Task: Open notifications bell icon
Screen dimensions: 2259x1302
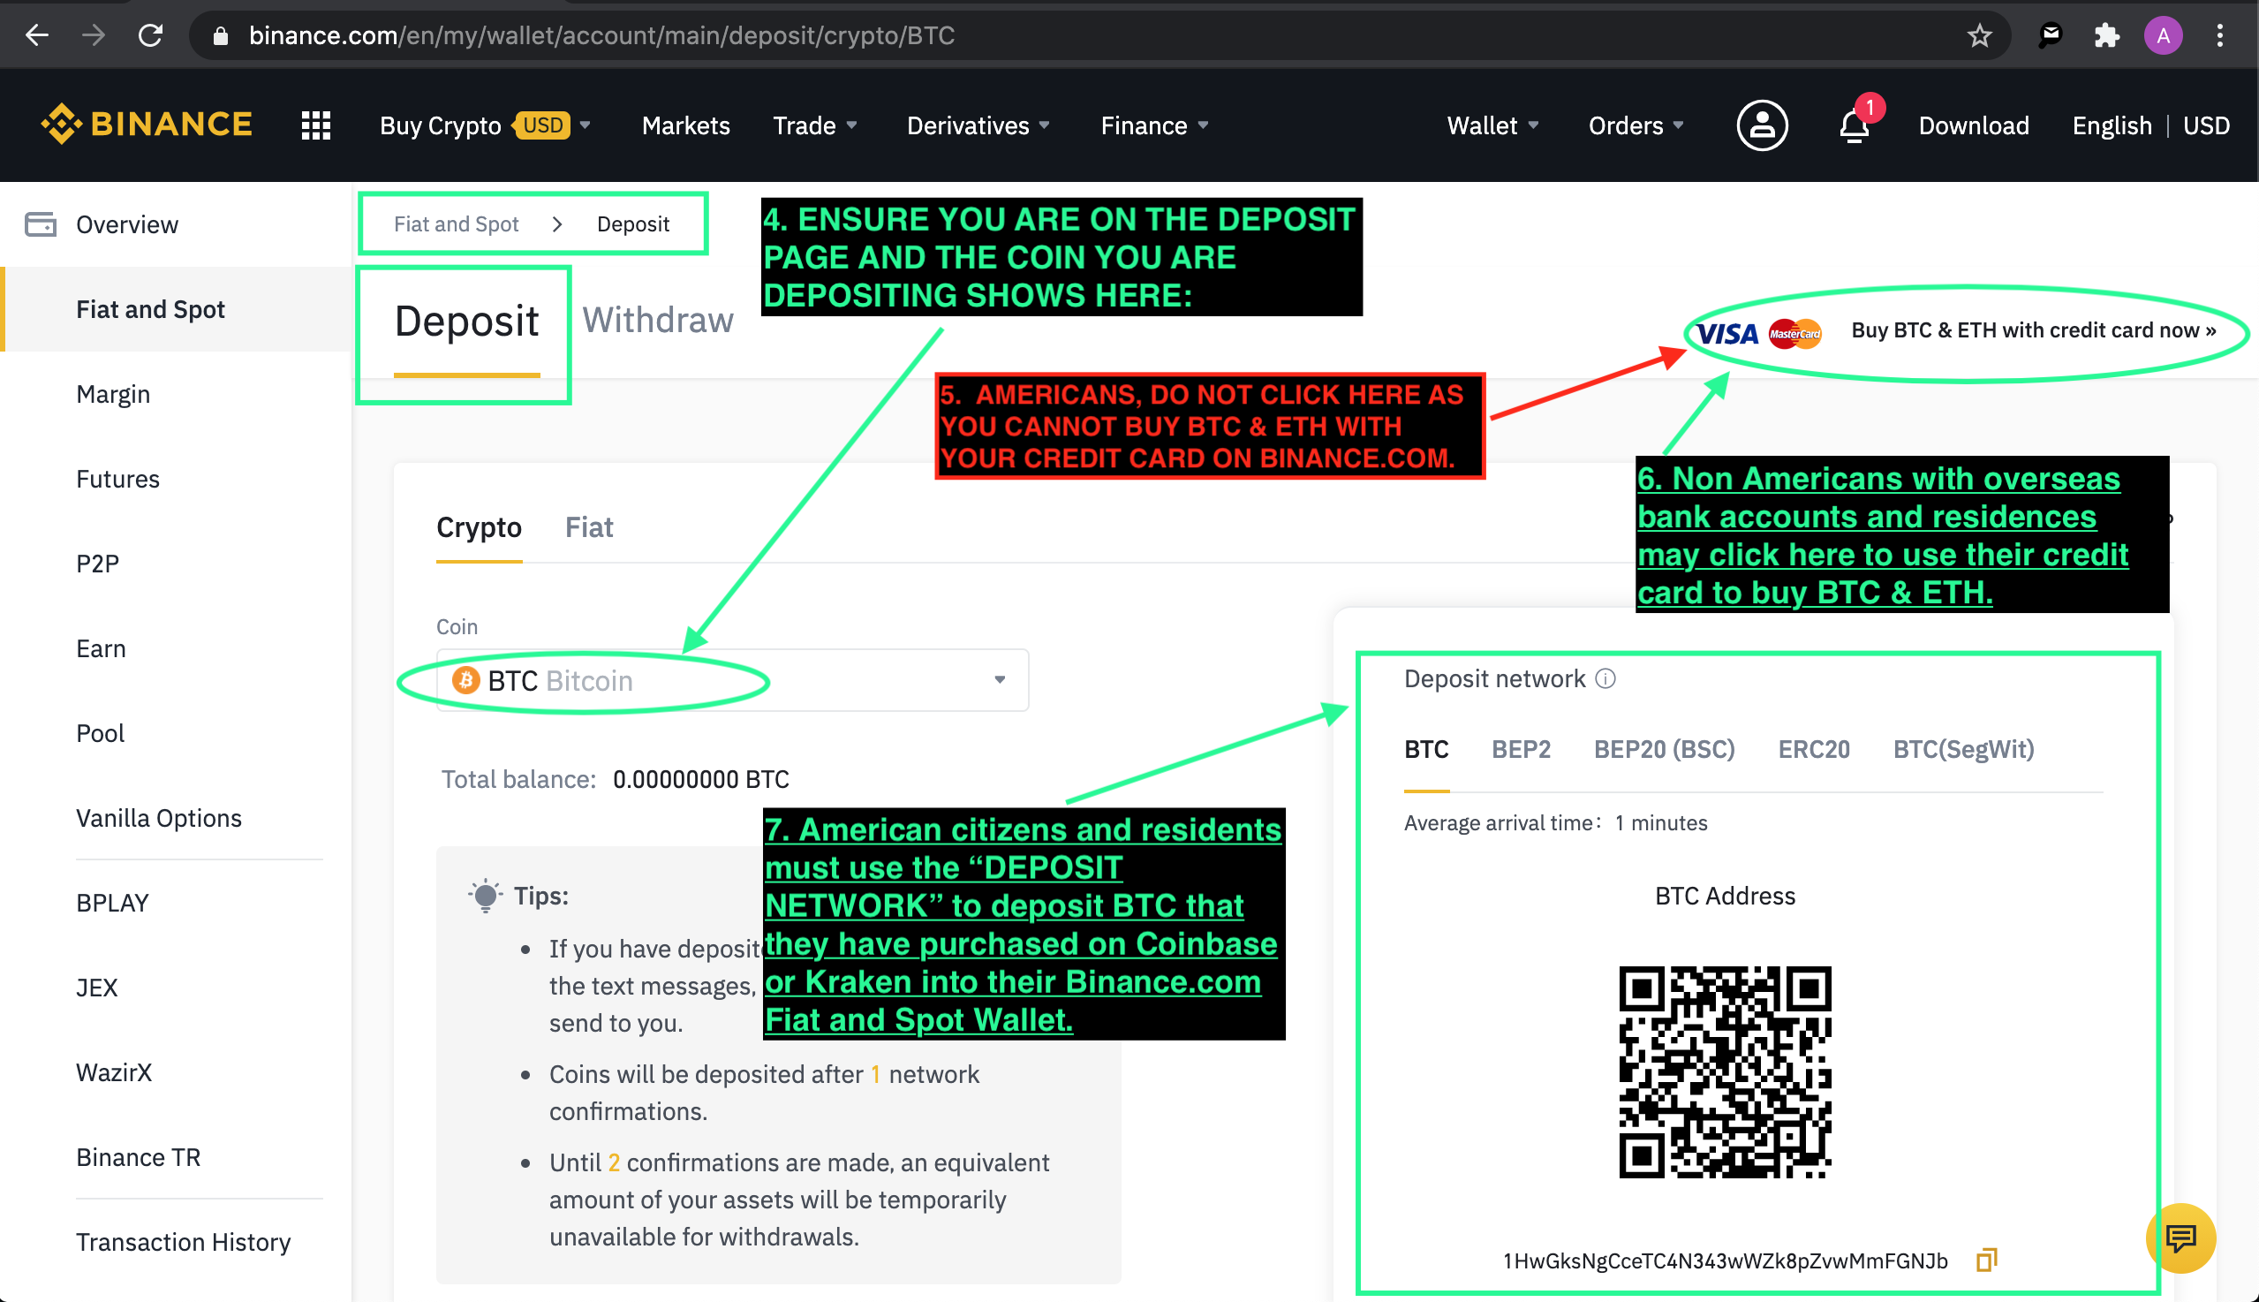Action: coord(1855,125)
